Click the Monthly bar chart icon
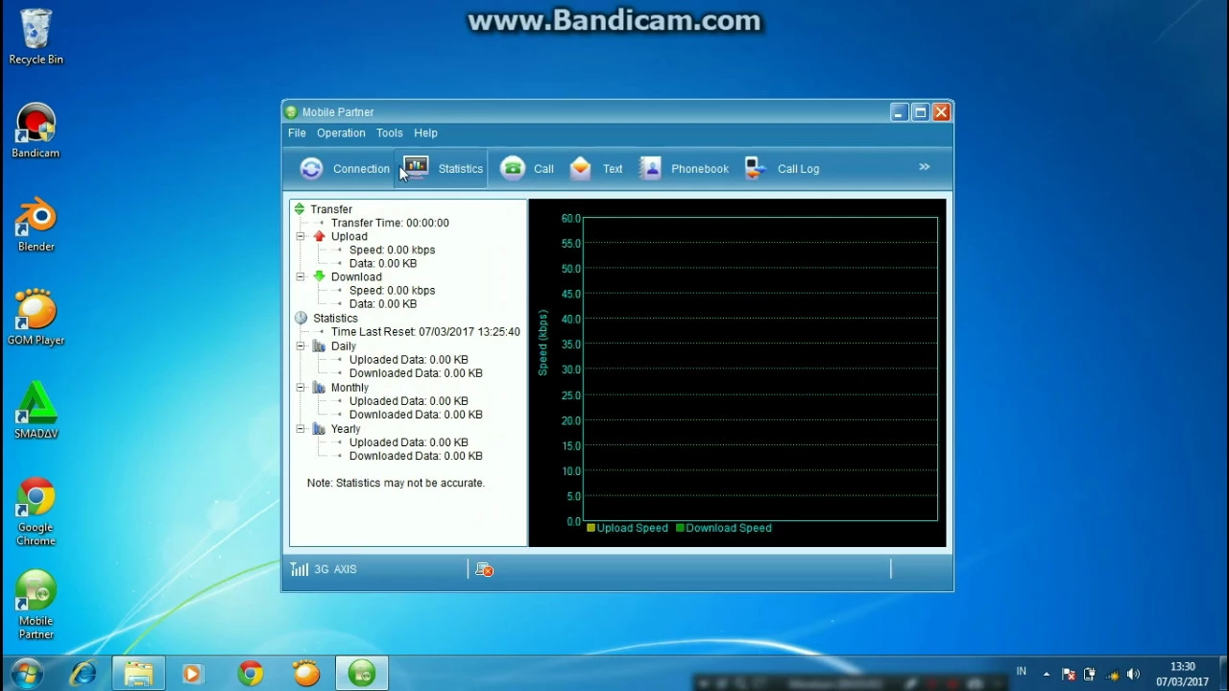1229x691 pixels. [x=319, y=388]
